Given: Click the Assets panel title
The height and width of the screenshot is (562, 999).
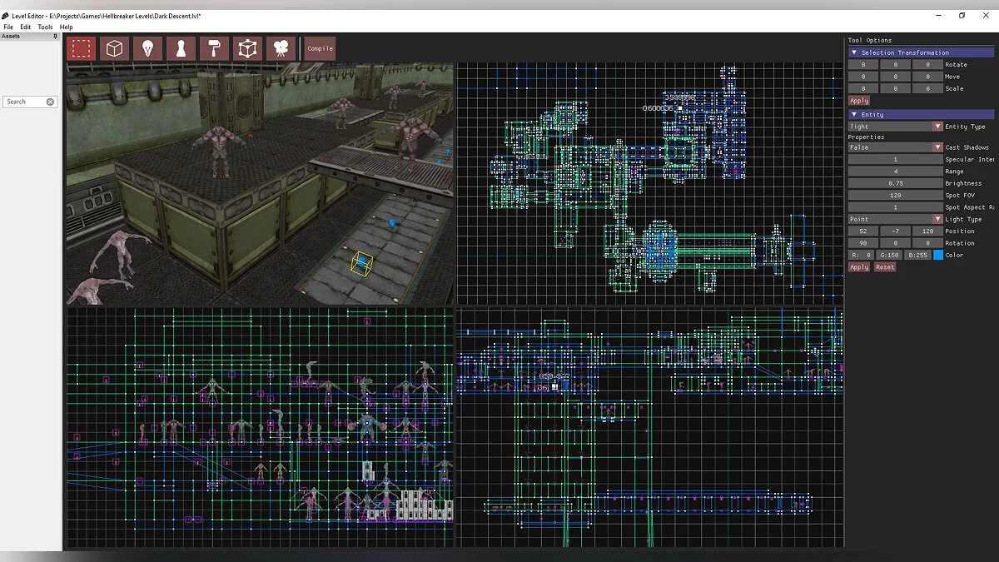Looking at the screenshot, I should pyautogui.click(x=11, y=37).
